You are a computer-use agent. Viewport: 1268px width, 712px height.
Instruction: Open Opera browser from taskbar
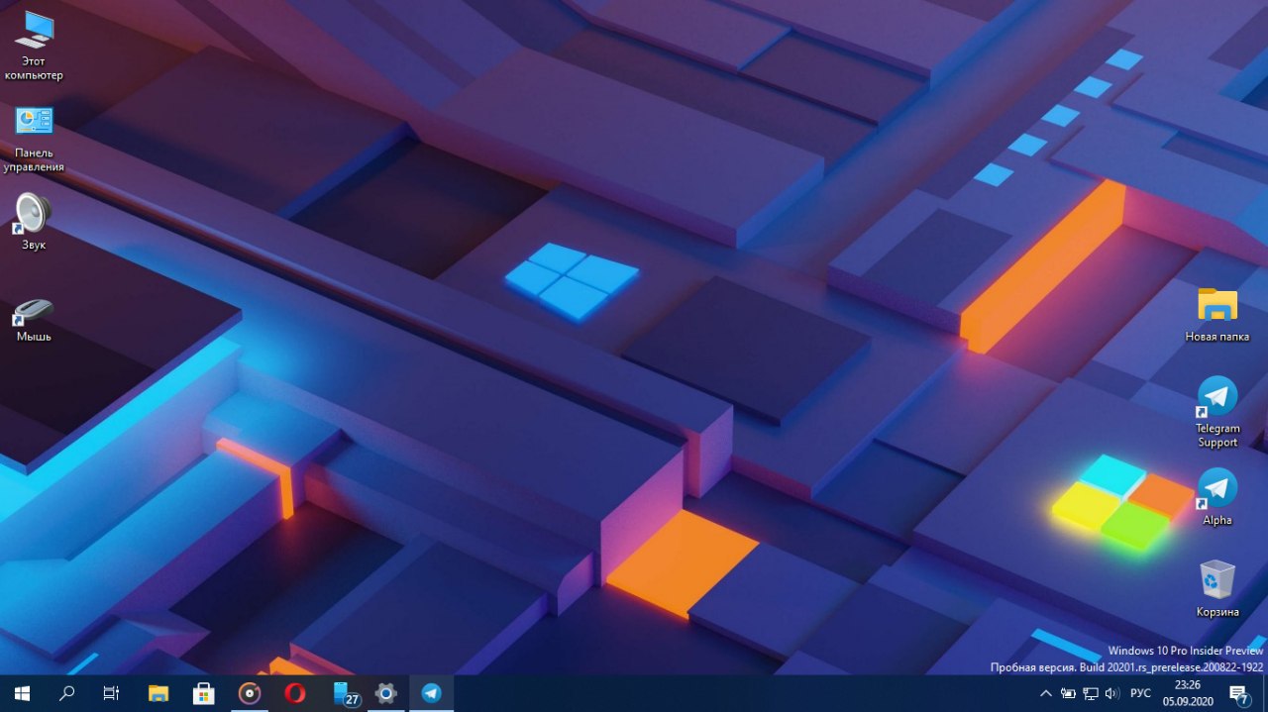[294, 693]
